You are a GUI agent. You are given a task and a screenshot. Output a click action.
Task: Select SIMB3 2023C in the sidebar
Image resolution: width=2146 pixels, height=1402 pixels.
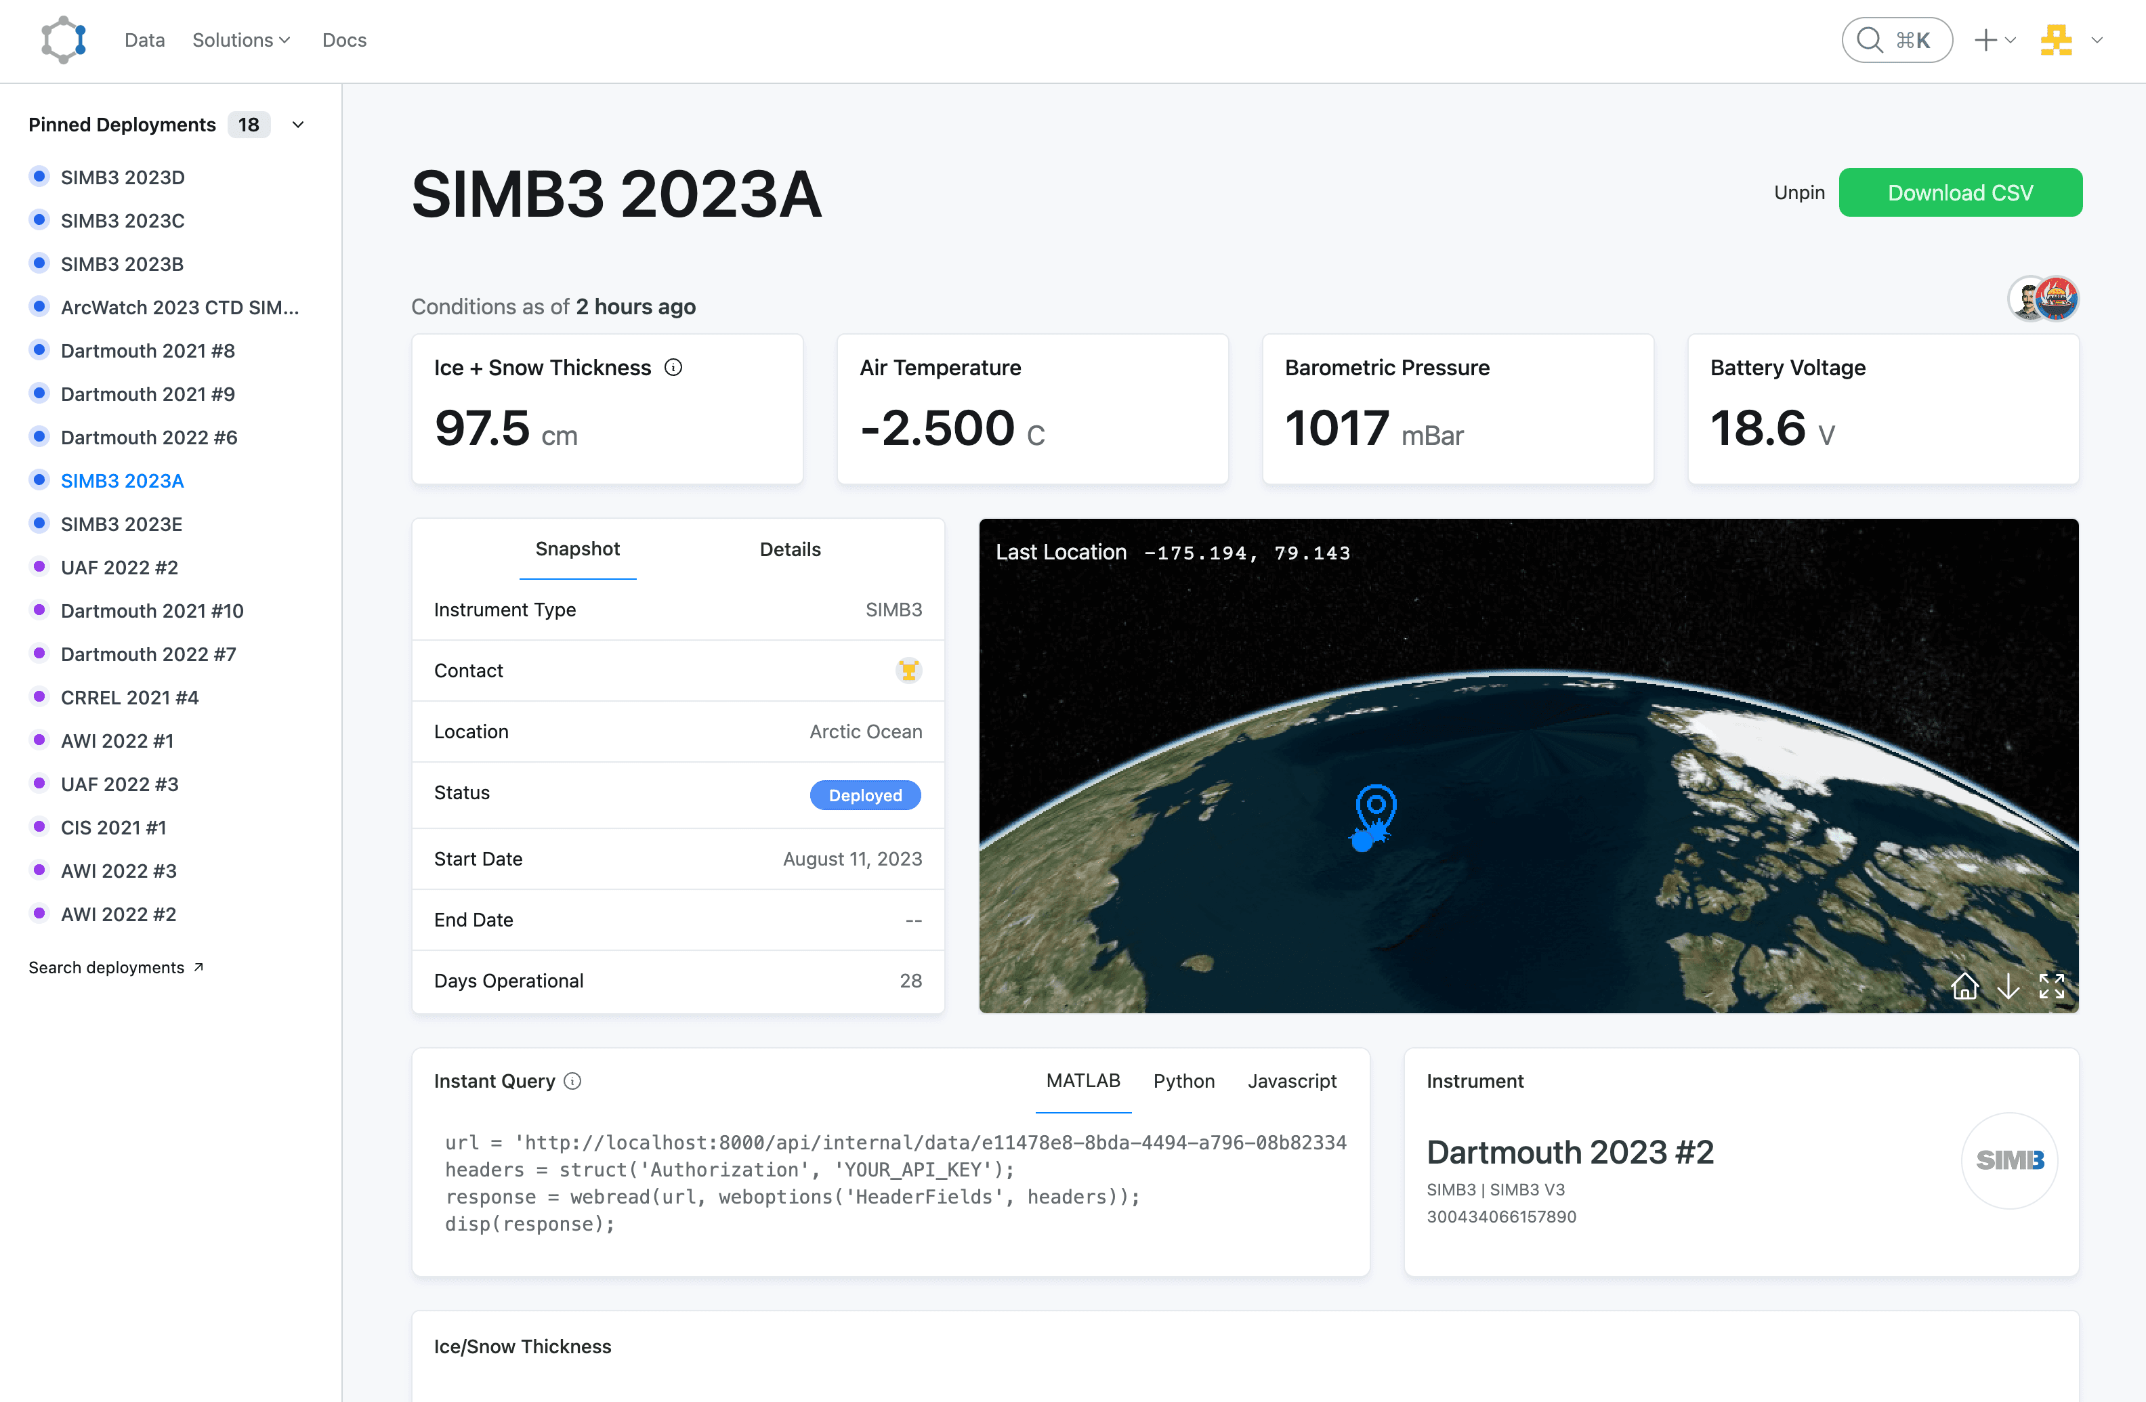(x=123, y=220)
